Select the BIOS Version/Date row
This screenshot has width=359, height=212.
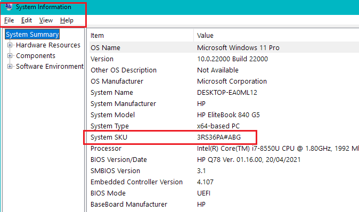point(224,160)
